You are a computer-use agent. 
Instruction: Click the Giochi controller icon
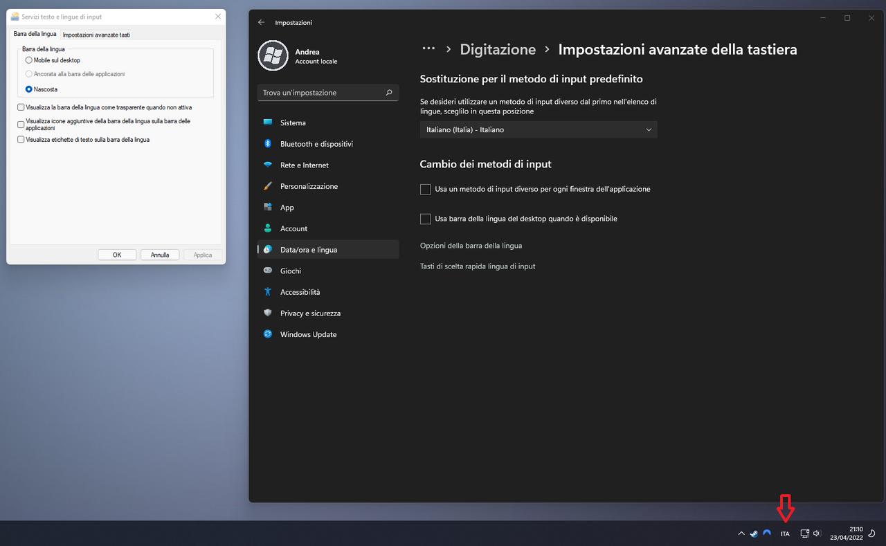click(268, 271)
